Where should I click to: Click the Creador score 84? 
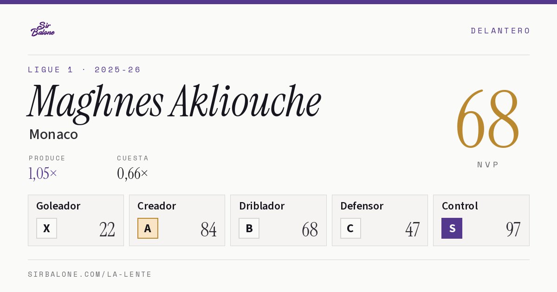208,229
